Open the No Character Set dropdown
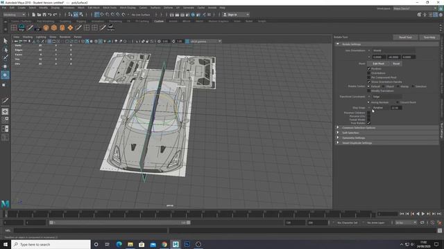The height and width of the screenshot is (249, 444). coord(347,223)
